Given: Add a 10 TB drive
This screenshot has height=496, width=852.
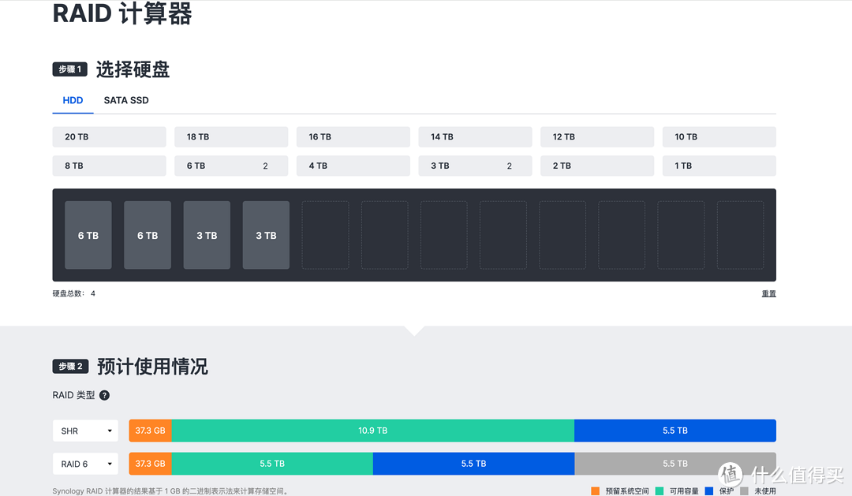Looking at the screenshot, I should (719, 136).
